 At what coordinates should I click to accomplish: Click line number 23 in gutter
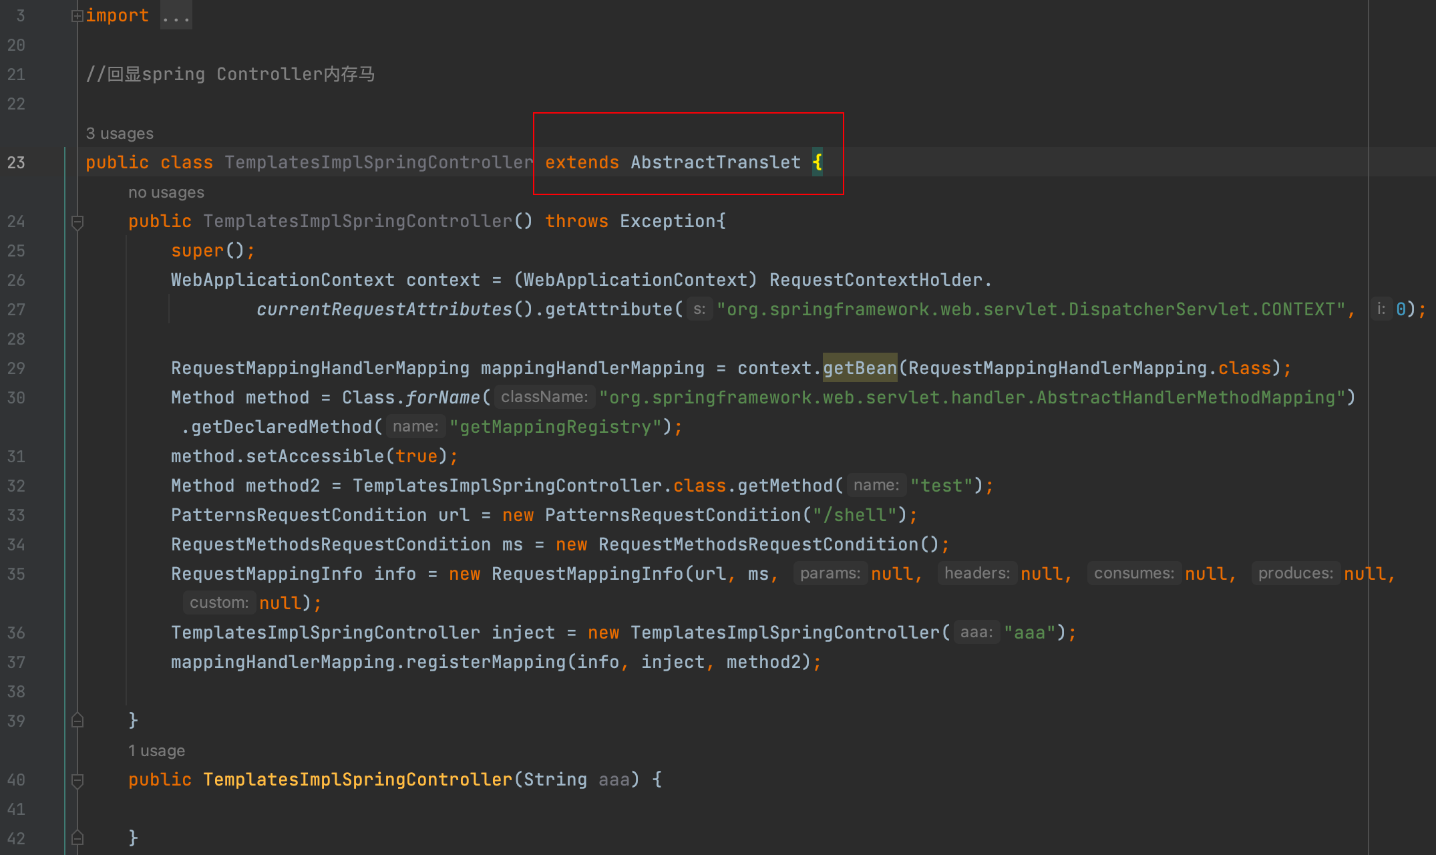pos(16,163)
